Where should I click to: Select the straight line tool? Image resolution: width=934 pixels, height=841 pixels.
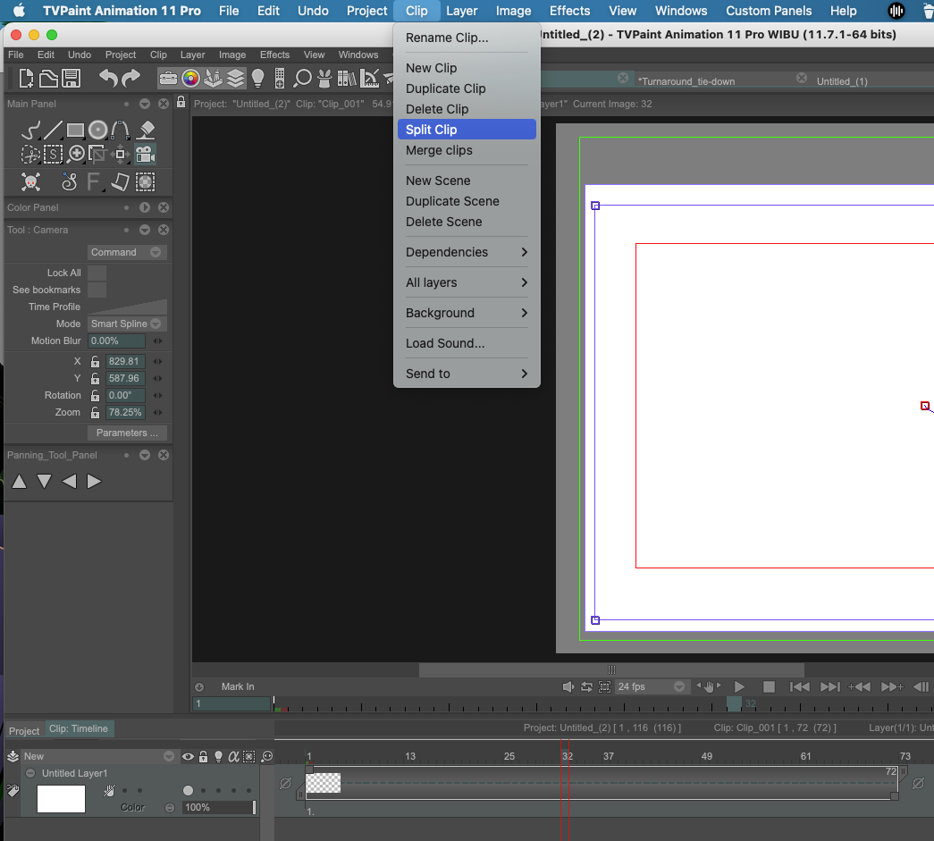(x=53, y=130)
